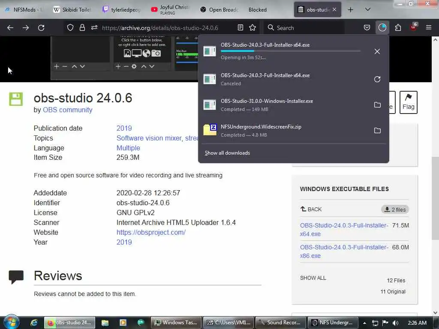The image size is (439, 329).
Task: Switch to 7-Zip C:\Users window
Action: coord(229,323)
